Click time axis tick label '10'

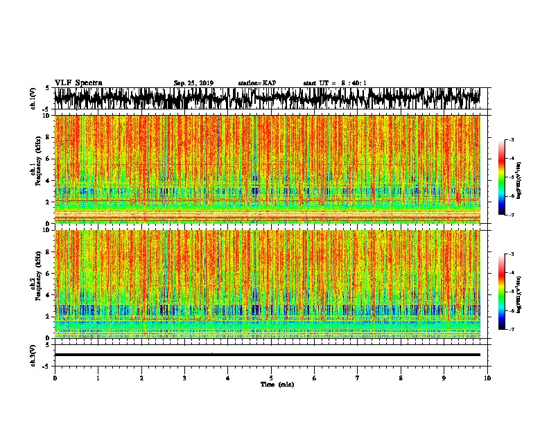[487, 378]
